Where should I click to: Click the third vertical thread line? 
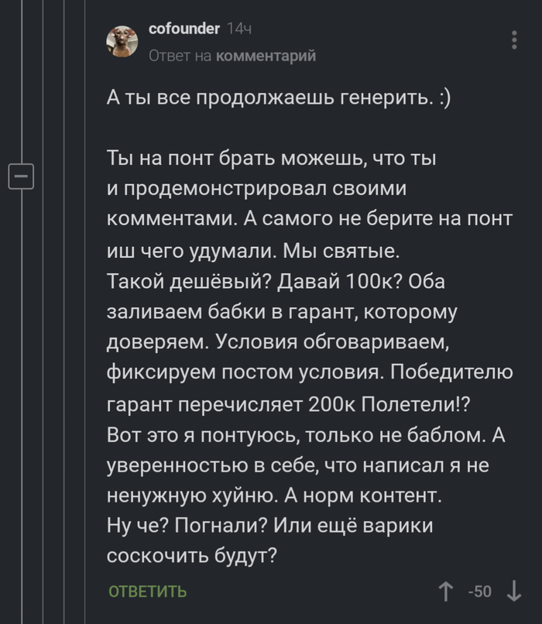point(63,310)
